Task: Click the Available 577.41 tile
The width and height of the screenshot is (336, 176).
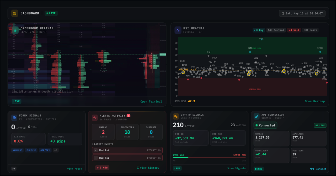Action: point(309,138)
